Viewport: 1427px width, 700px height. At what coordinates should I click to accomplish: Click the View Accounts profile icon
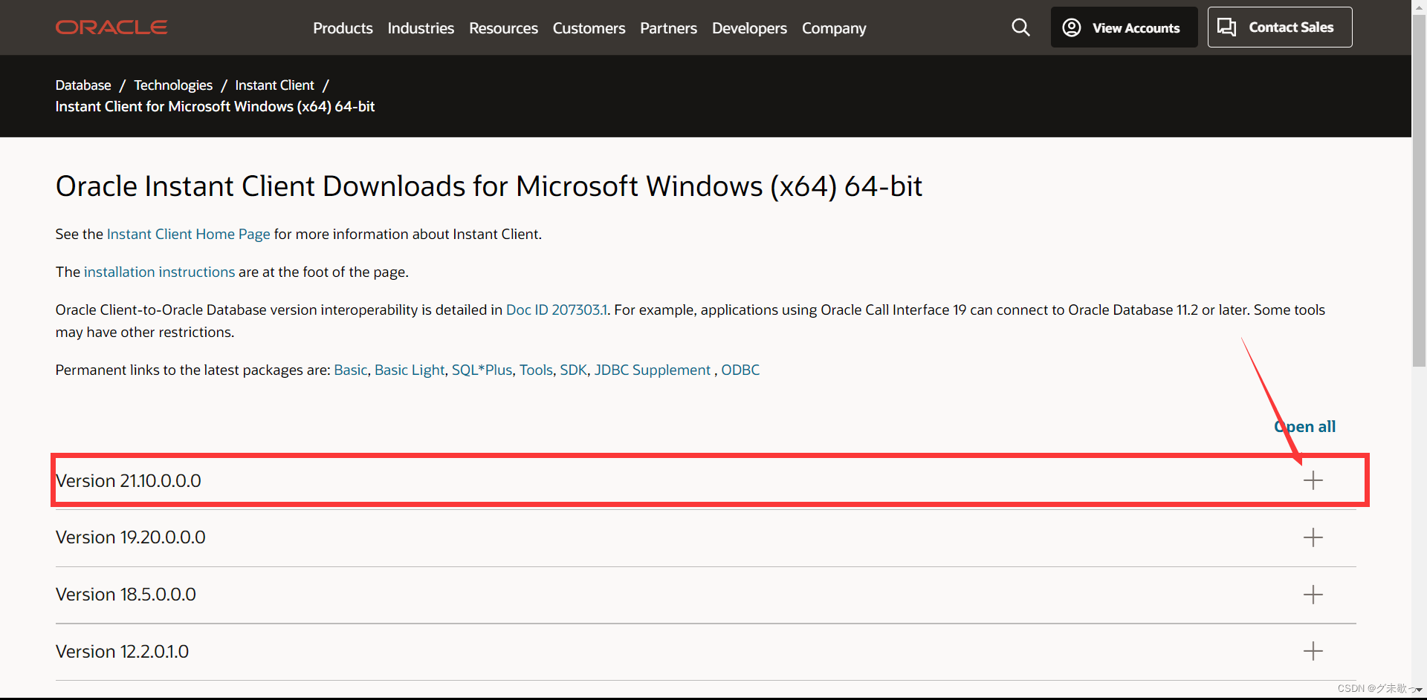click(1070, 27)
